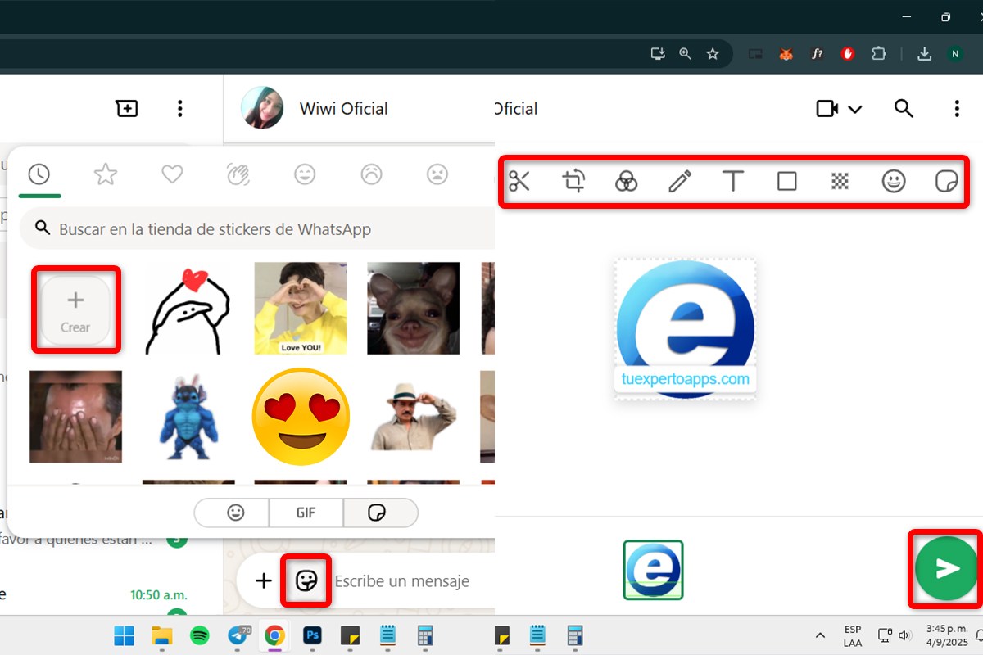The width and height of the screenshot is (983, 655).
Task: Add an emoji from editor toolbar
Action: [x=894, y=181]
